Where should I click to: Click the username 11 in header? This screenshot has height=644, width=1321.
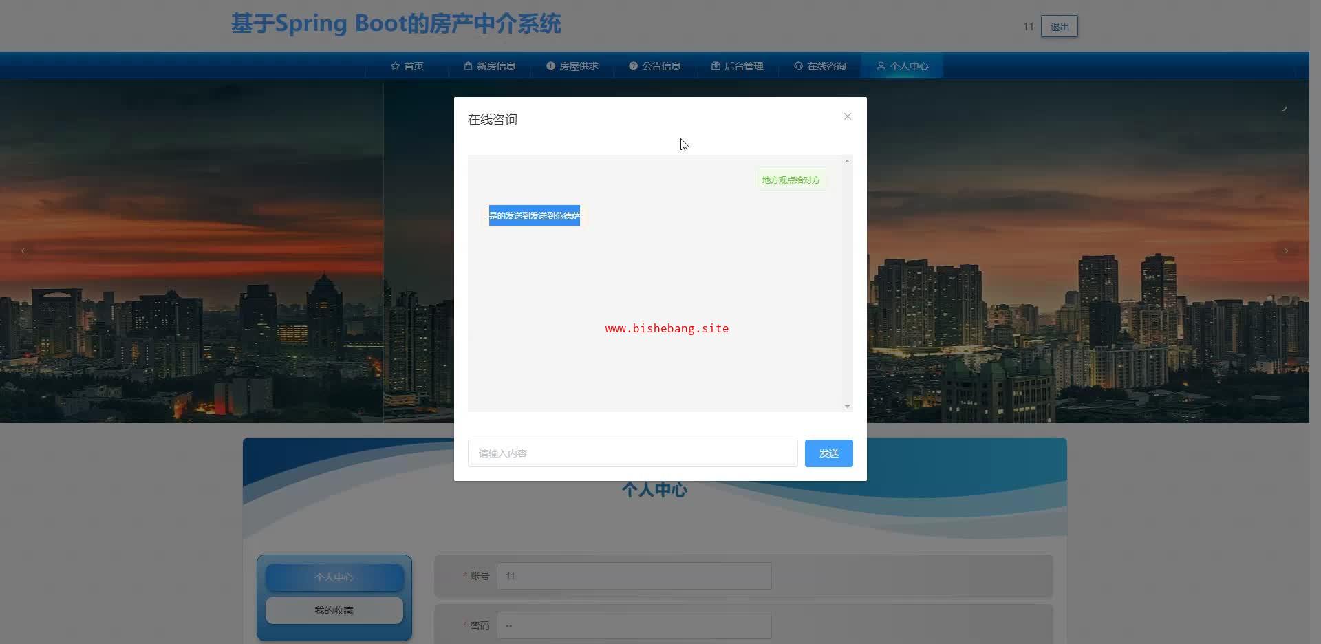tap(1028, 27)
